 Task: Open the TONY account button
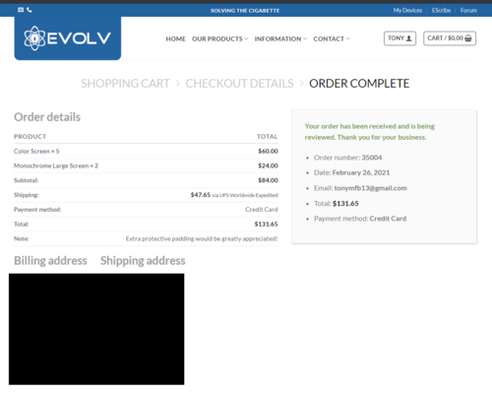400,38
